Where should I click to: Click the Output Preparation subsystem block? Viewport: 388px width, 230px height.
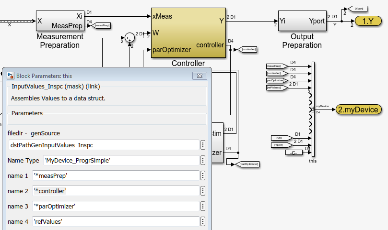click(302, 21)
